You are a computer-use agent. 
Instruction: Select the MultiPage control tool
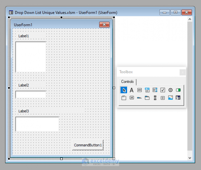(147, 98)
